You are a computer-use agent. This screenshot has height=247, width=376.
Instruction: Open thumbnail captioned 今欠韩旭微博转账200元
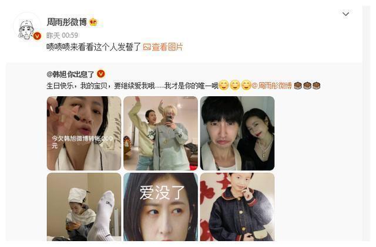click(84, 133)
